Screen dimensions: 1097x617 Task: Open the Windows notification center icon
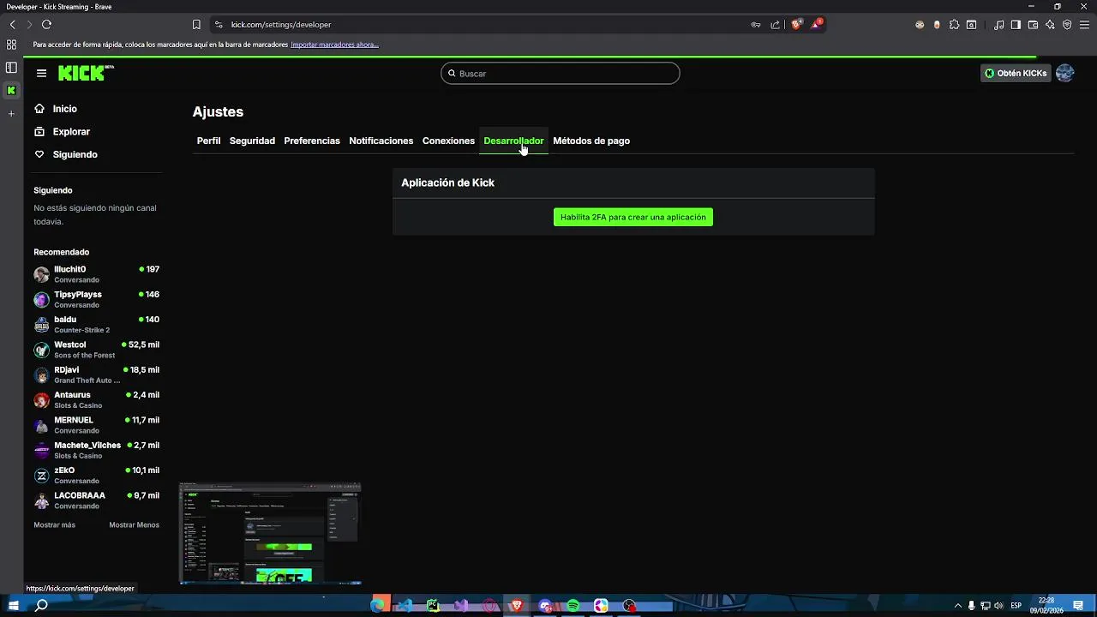click(x=1078, y=606)
